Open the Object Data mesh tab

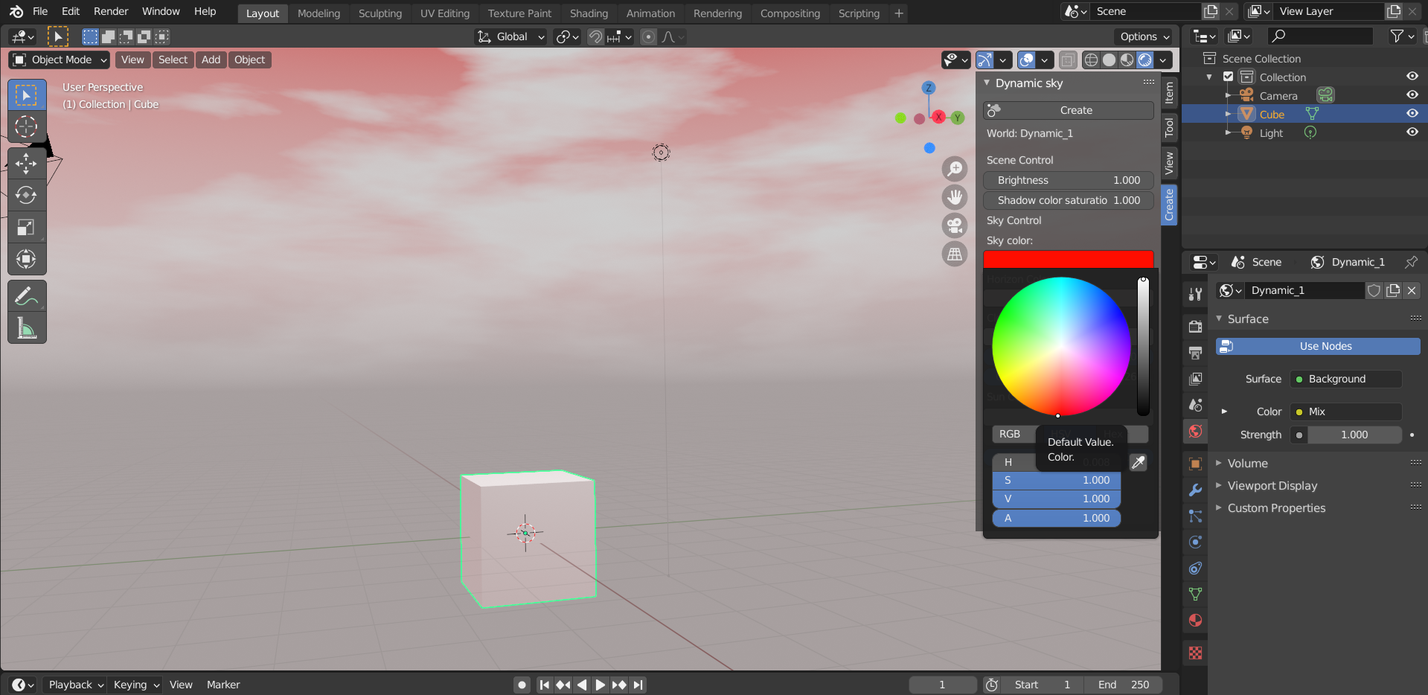point(1196,595)
